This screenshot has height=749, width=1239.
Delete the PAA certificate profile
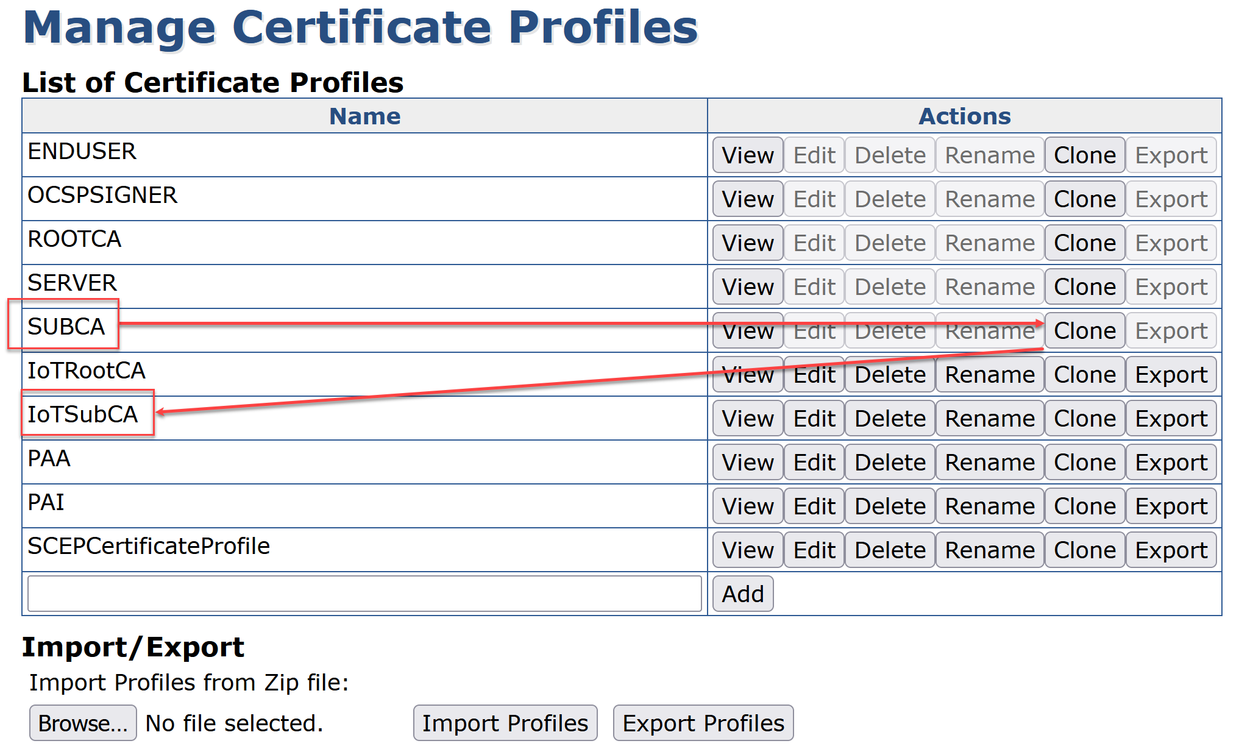(x=890, y=462)
